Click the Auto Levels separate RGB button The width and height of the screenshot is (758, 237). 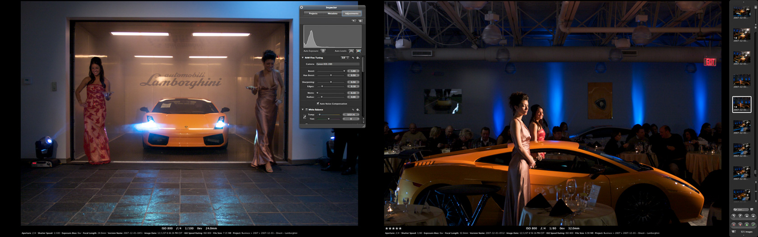(x=358, y=51)
